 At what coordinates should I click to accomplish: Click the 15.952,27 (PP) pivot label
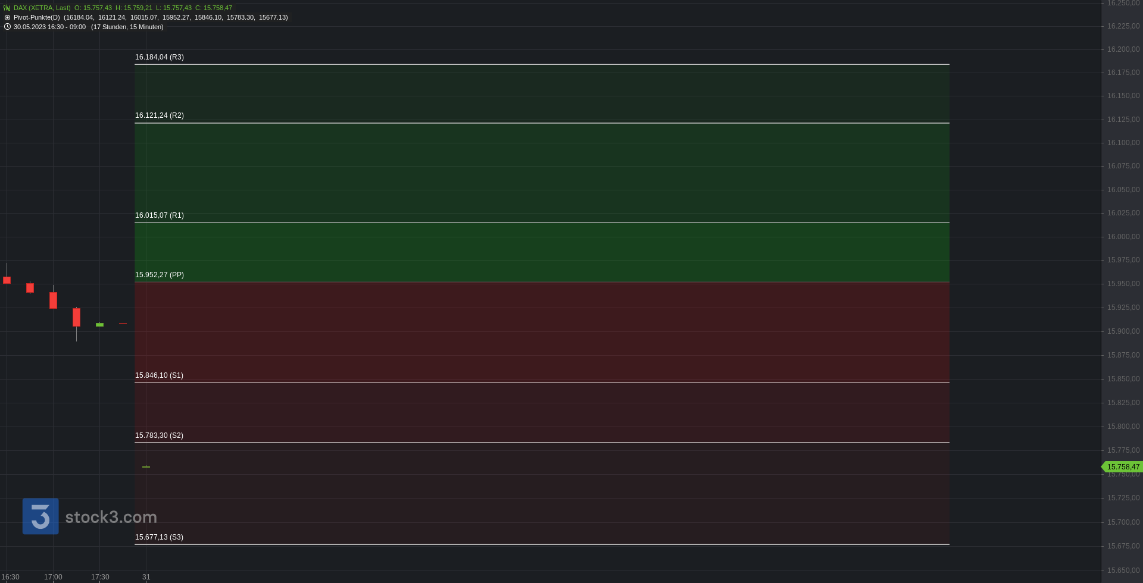[x=160, y=275]
